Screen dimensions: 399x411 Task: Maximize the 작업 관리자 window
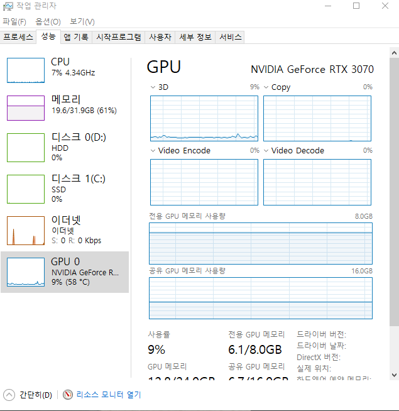[x=356, y=6]
